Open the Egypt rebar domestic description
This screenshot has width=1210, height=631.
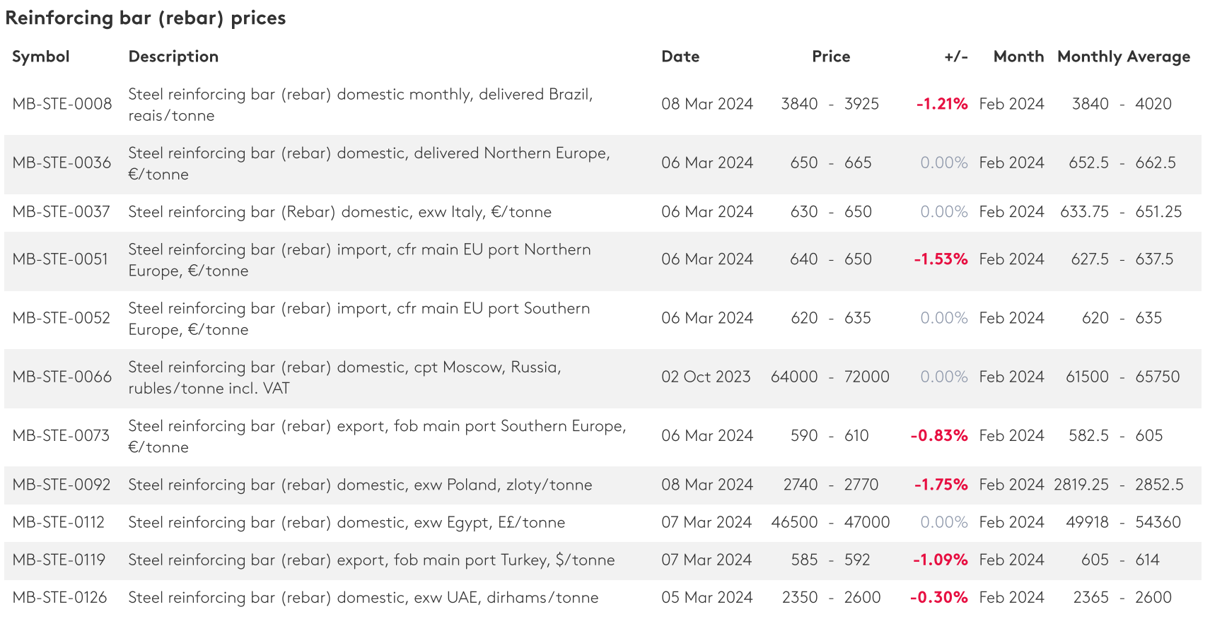point(347,522)
